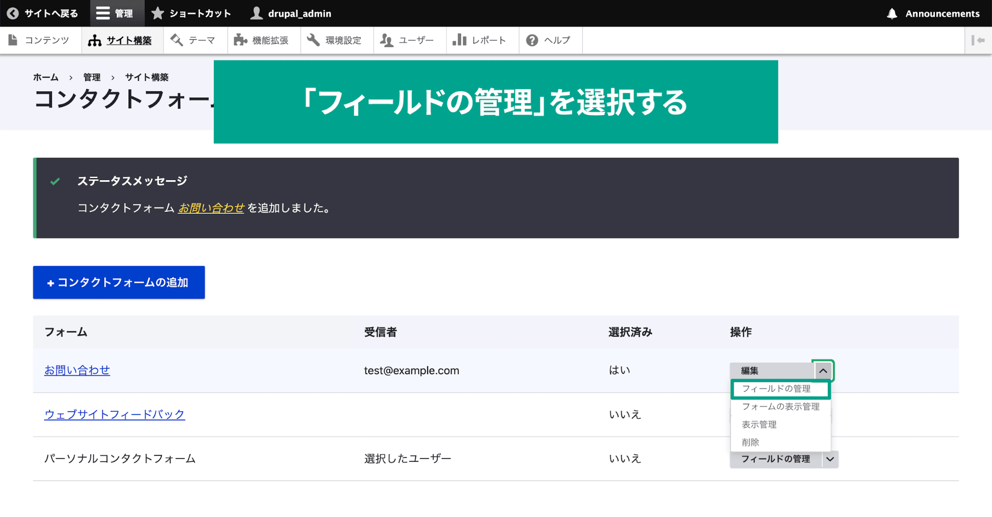Screen dimensions: 992x517
Task: Collapse the お問い合わせ operations dropdown arrow
Action: (823, 371)
